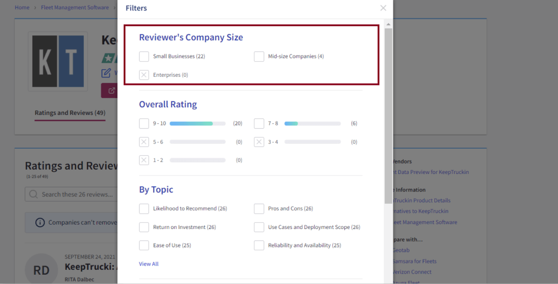558x284 pixels.
Task: Click the scrollbar up arrow in Filters
Action: (x=388, y=24)
